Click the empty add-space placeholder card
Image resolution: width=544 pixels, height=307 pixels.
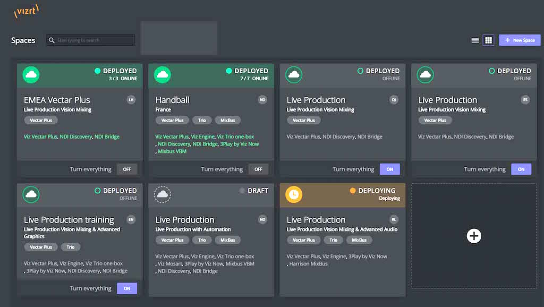click(474, 236)
